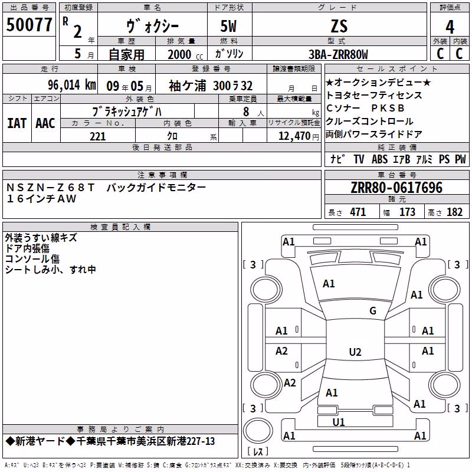Click the height value 182
This screenshot has height=472, width=472.
click(454, 212)
